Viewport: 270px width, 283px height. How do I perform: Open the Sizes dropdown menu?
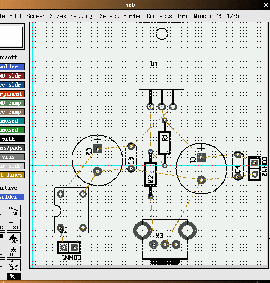pos(58,16)
